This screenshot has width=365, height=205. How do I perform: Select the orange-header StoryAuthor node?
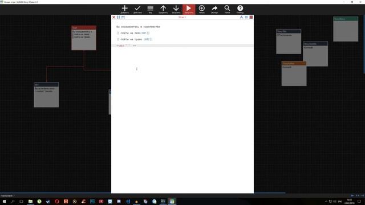(x=294, y=73)
